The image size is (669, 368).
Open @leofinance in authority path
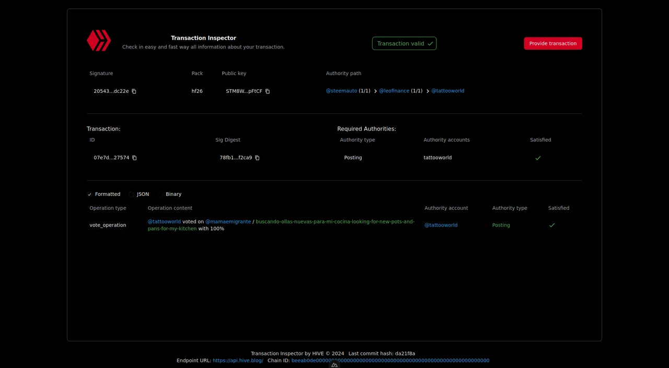(394, 91)
